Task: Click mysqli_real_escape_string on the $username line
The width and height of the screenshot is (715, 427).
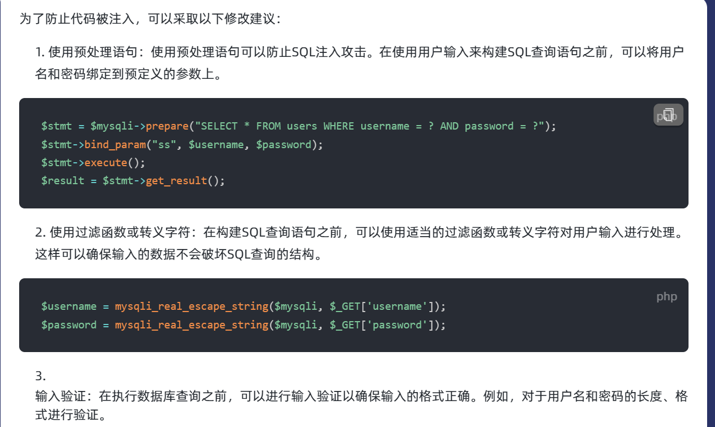Action: point(192,306)
